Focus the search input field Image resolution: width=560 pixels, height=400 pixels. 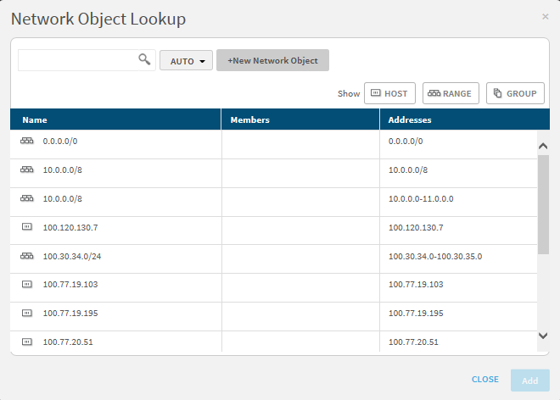78,60
